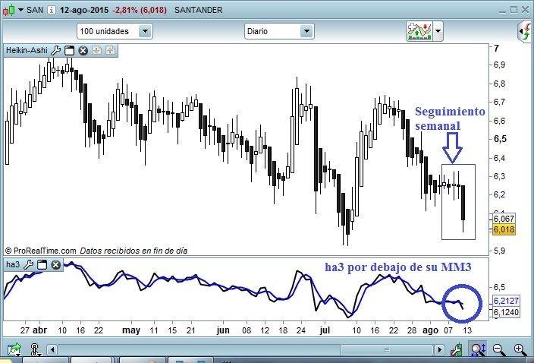Open Heikin-Ashi settings wrench
Image resolution: width=534 pixels, height=363 pixels.
56,50
